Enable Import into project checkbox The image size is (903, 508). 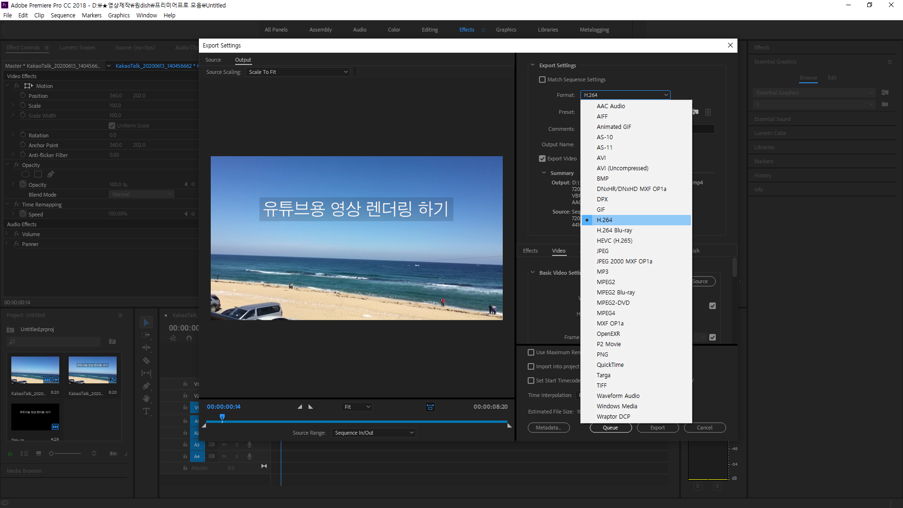click(531, 366)
